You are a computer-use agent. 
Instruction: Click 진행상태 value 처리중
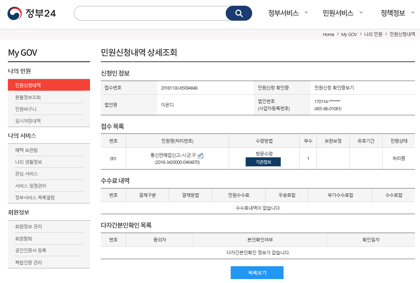coord(399,158)
